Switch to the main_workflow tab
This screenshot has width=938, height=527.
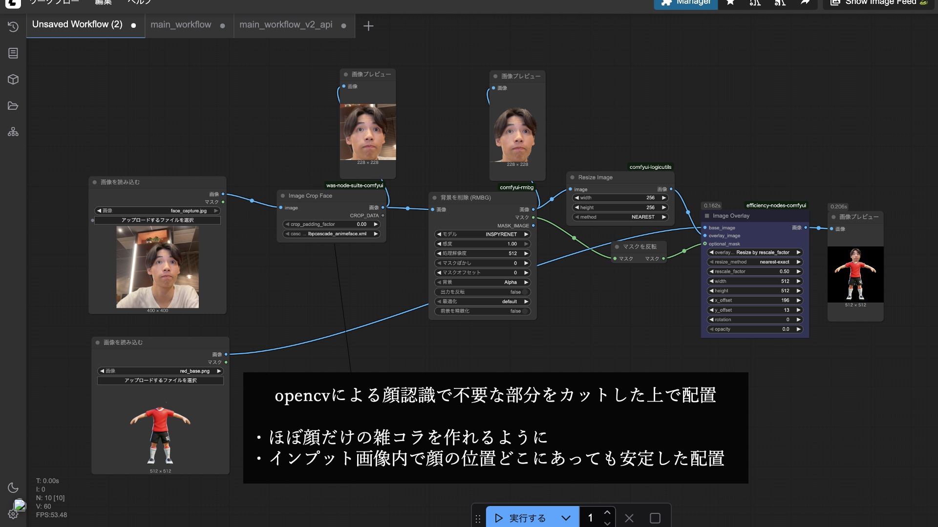181,25
